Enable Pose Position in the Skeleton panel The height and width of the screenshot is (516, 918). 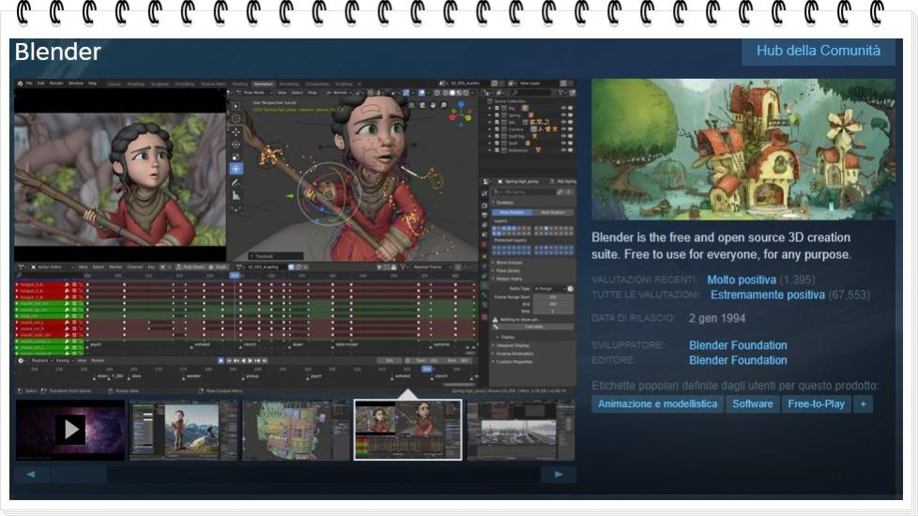coord(512,212)
